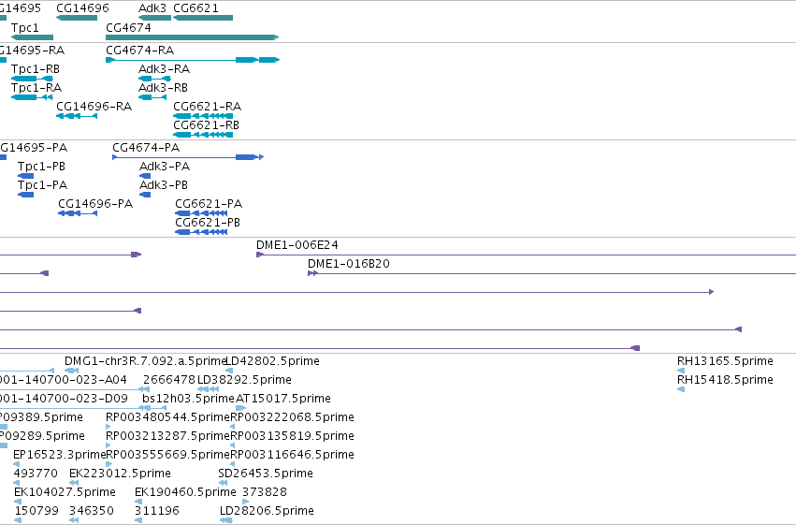Click EST 346350

74,521
